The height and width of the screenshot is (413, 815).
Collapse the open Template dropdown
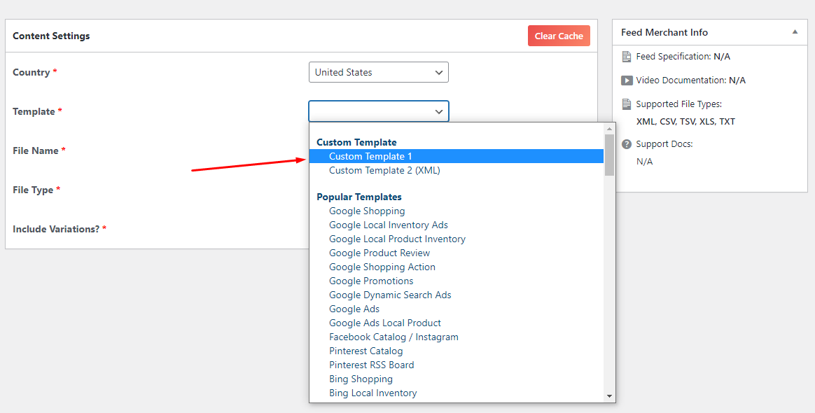click(378, 111)
